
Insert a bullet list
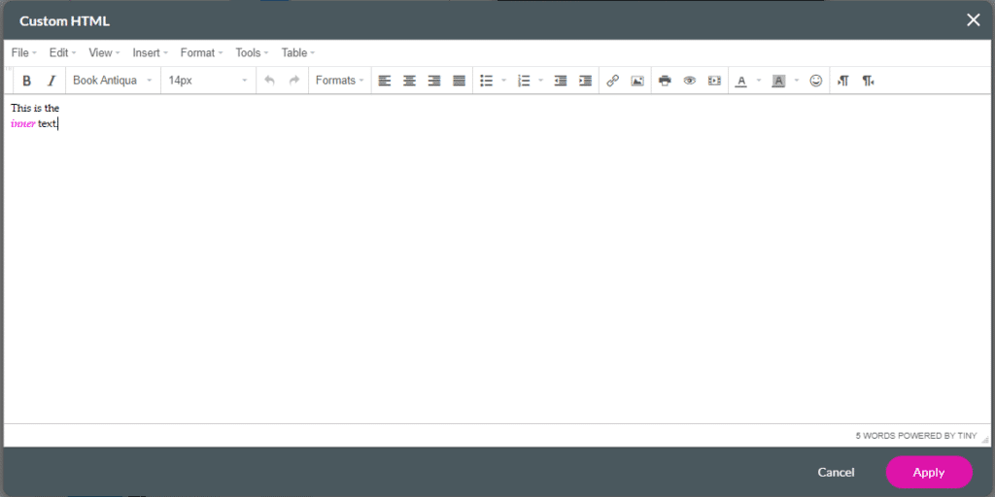point(487,81)
